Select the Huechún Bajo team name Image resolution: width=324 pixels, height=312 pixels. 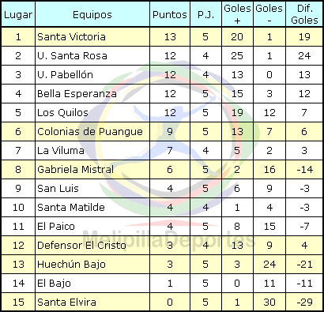coord(71,265)
